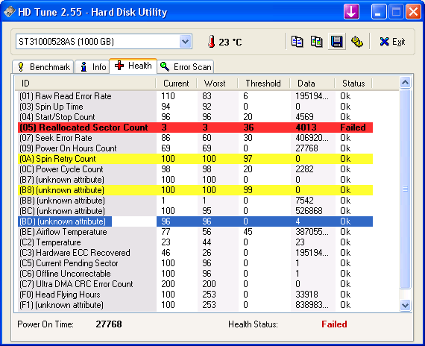This screenshot has width=425, height=346.
Task: Sort by the ID column header
Action: (x=85, y=84)
